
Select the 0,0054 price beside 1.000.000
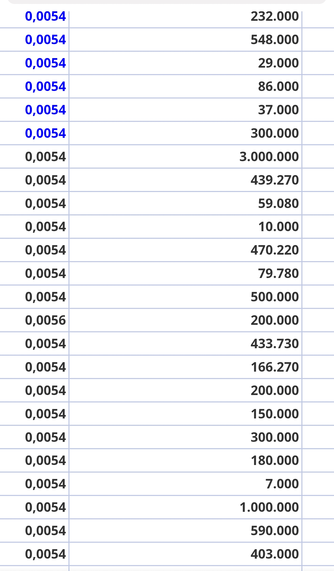(45, 507)
